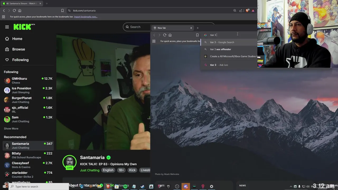Viewport: 338px width, 190px height.
Task: Open a new tab in Kick window
Action: click(47, 3)
